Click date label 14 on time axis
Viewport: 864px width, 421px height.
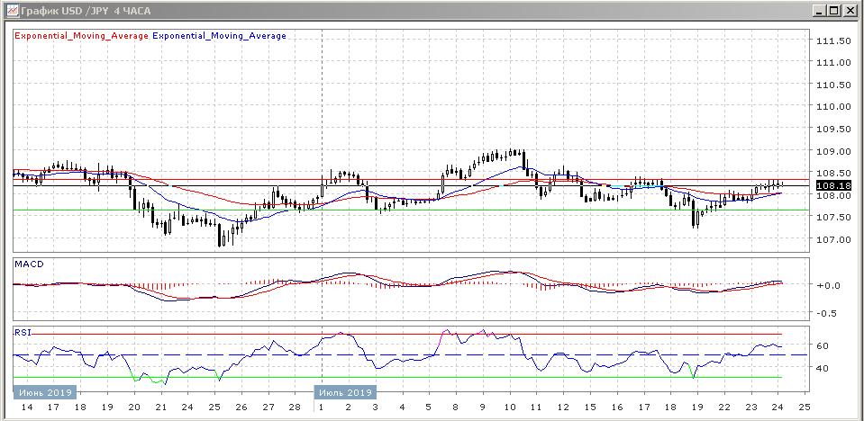click(x=26, y=408)
